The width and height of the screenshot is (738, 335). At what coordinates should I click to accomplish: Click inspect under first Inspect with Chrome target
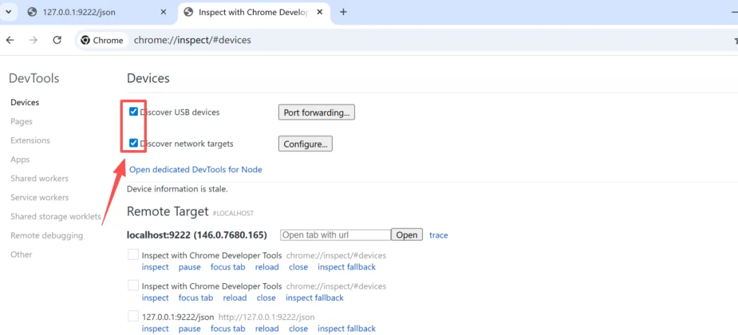pos(155,267)
